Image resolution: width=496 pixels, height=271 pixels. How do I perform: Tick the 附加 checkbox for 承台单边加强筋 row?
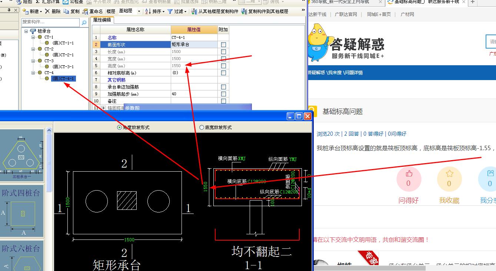coord(223,87)
